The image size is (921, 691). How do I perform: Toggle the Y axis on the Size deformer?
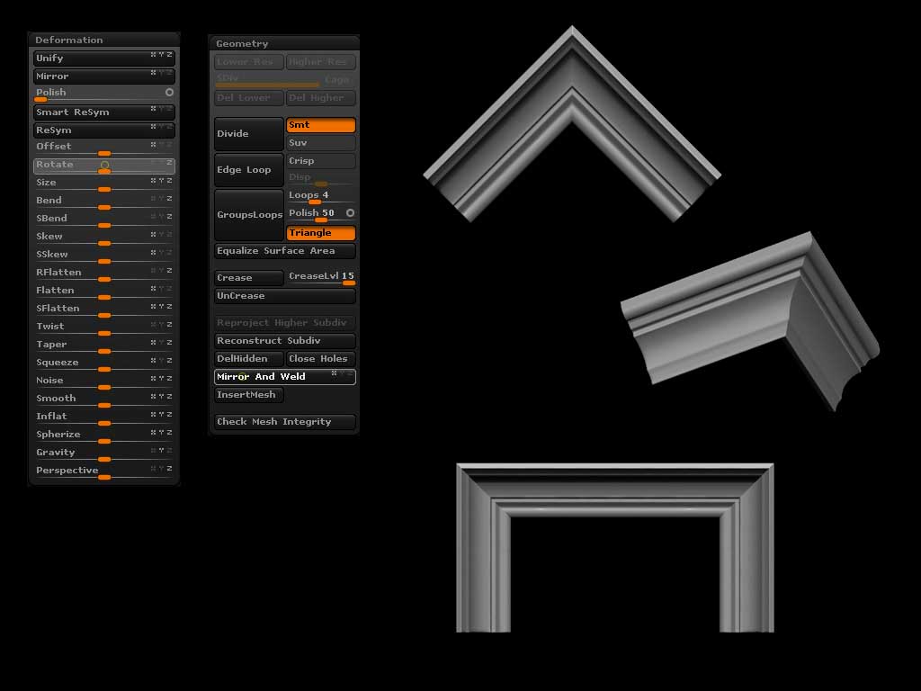coord(161,181)
